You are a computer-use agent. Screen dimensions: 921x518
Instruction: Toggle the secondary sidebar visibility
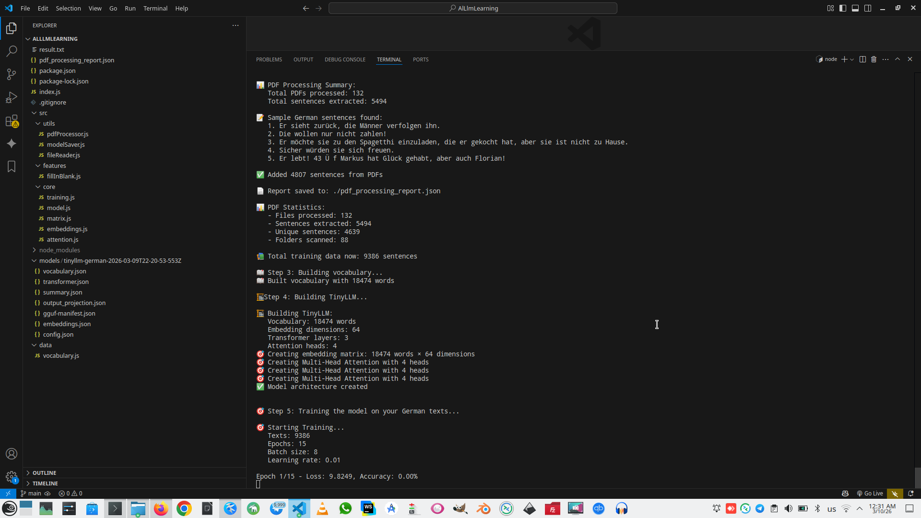(868, 8)
